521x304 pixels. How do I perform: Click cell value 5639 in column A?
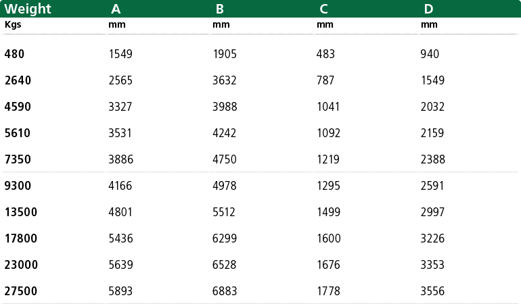point(121,265)
